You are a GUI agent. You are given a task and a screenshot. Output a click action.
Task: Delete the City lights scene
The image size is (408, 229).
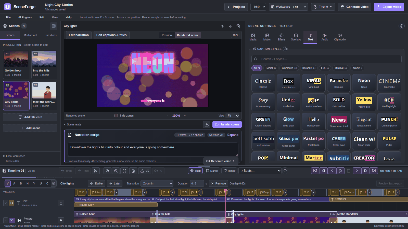(238, 26)
